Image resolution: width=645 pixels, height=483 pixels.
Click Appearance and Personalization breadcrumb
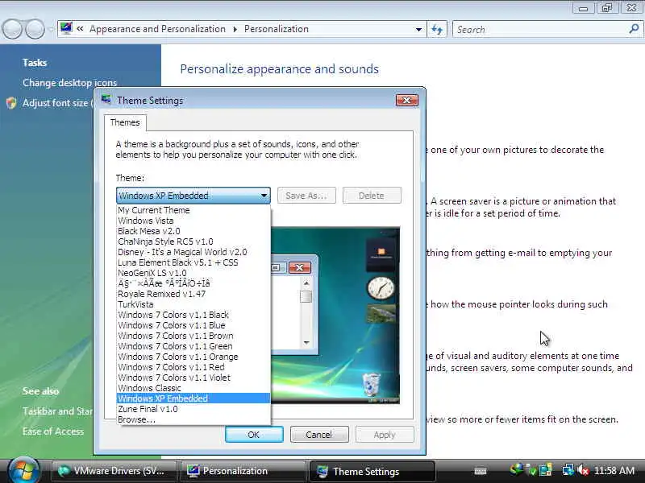(x=157, y=29)
